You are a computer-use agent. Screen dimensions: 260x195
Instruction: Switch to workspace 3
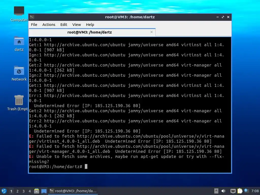[24, 191]
